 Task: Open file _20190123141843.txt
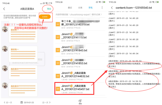[80, 50]
